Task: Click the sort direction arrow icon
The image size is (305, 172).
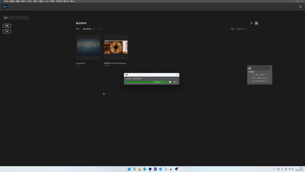Action: pyautogui.click(x=101, y=29)
